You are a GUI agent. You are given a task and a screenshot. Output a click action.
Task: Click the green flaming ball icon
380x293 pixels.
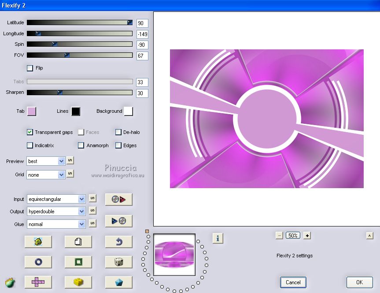pyautogui.click(x=10, y=282)
